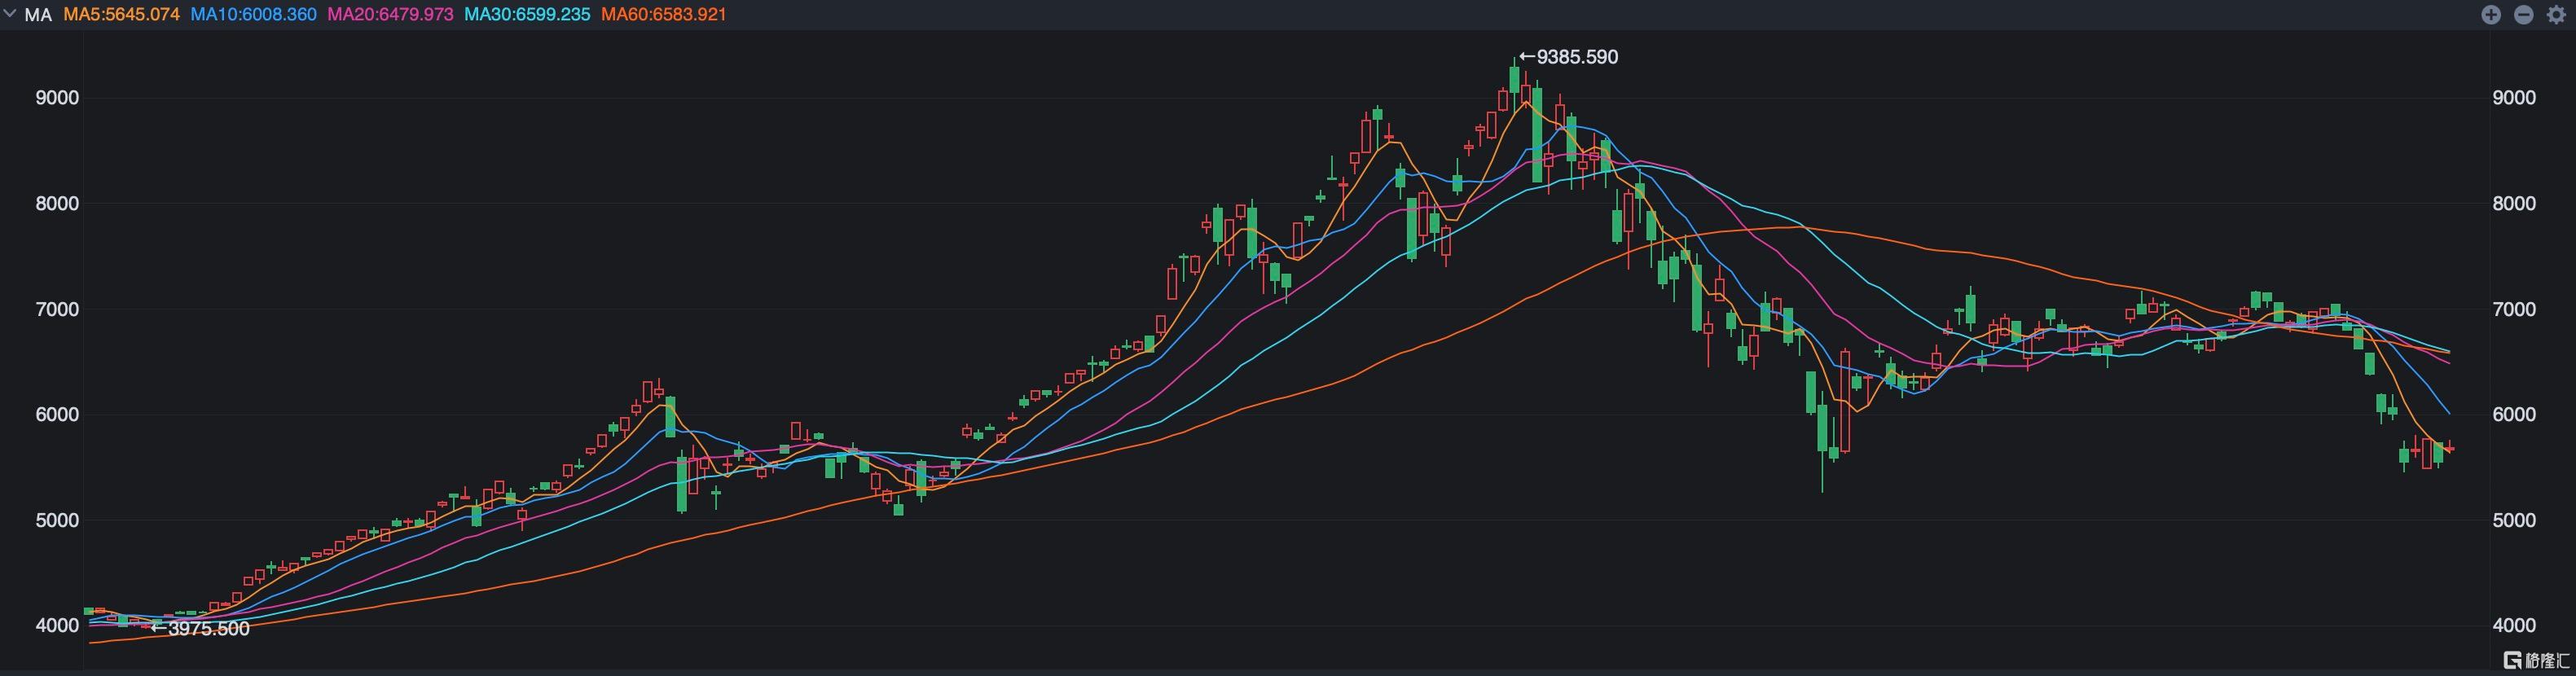
Task: Click the 8000 label on right axis
Action: (x=2514, y=203)
